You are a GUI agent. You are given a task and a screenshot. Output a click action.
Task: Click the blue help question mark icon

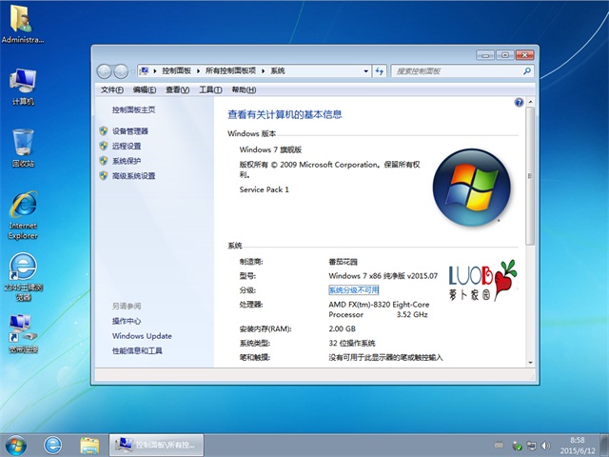[519, 102]
